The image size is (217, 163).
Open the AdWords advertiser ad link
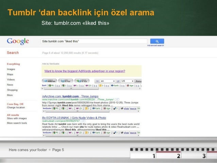[x=85, y=71]
